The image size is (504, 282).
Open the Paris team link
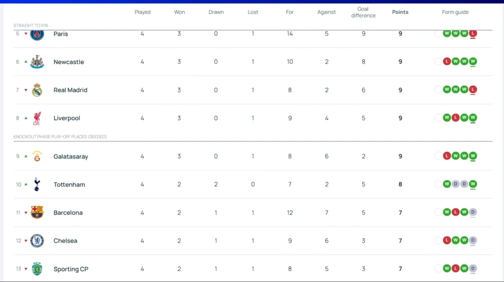coord(61,34)
